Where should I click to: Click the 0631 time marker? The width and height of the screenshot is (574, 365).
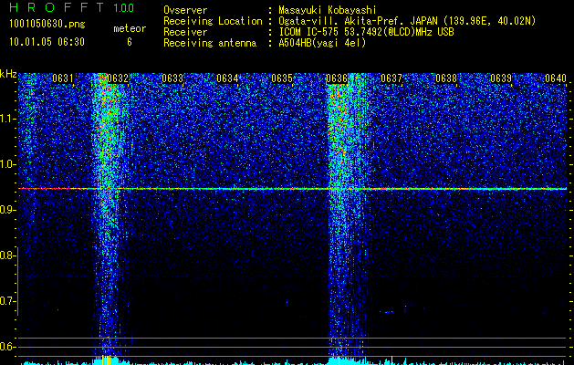pos(63,78)
